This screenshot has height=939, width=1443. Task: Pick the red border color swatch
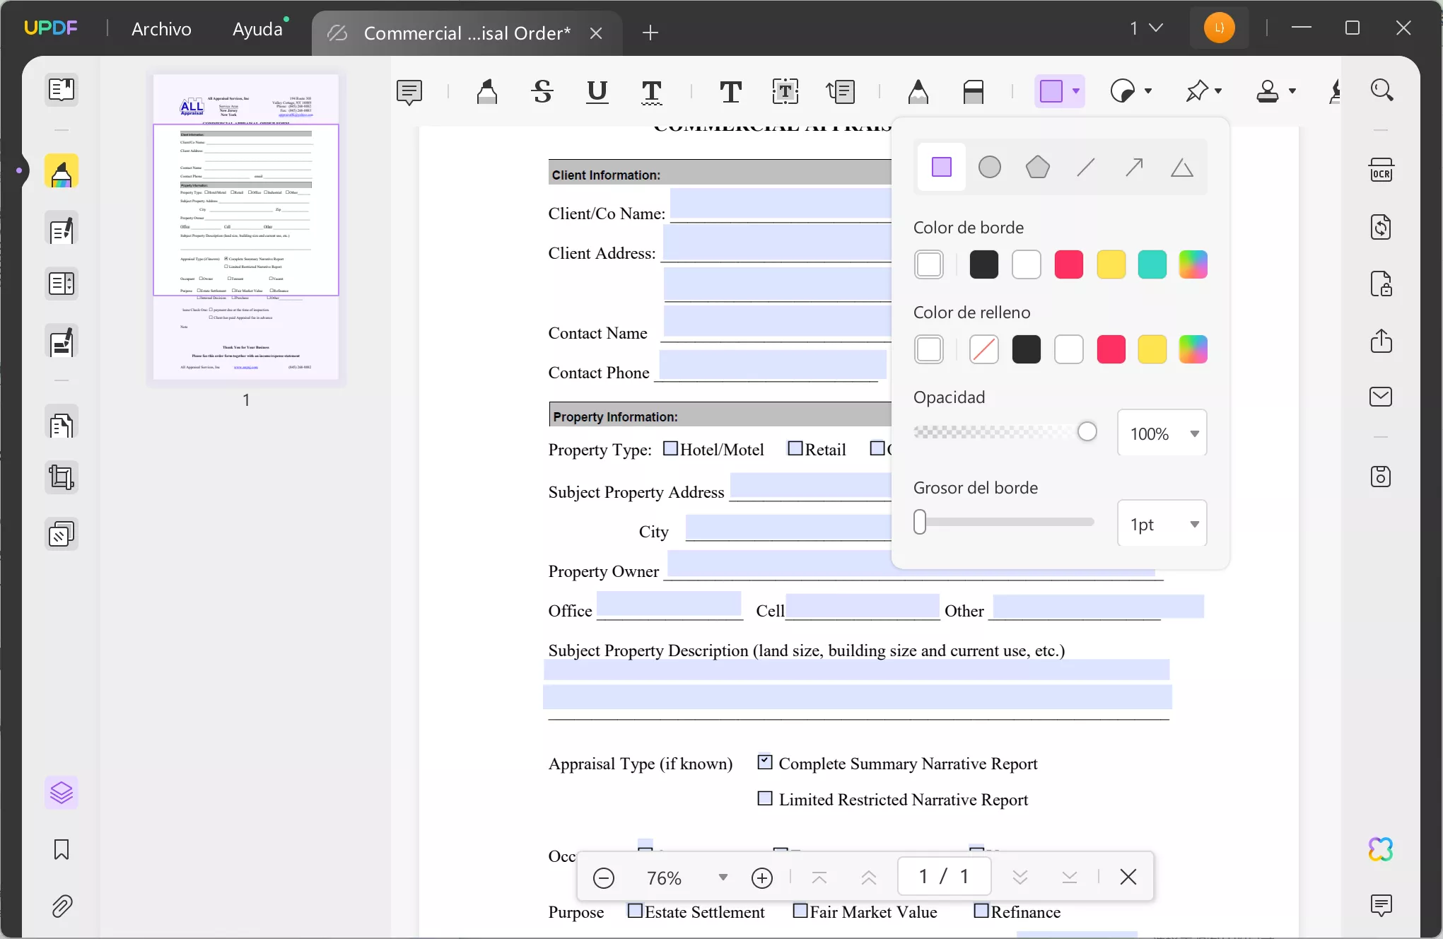tap(1069, 264)
